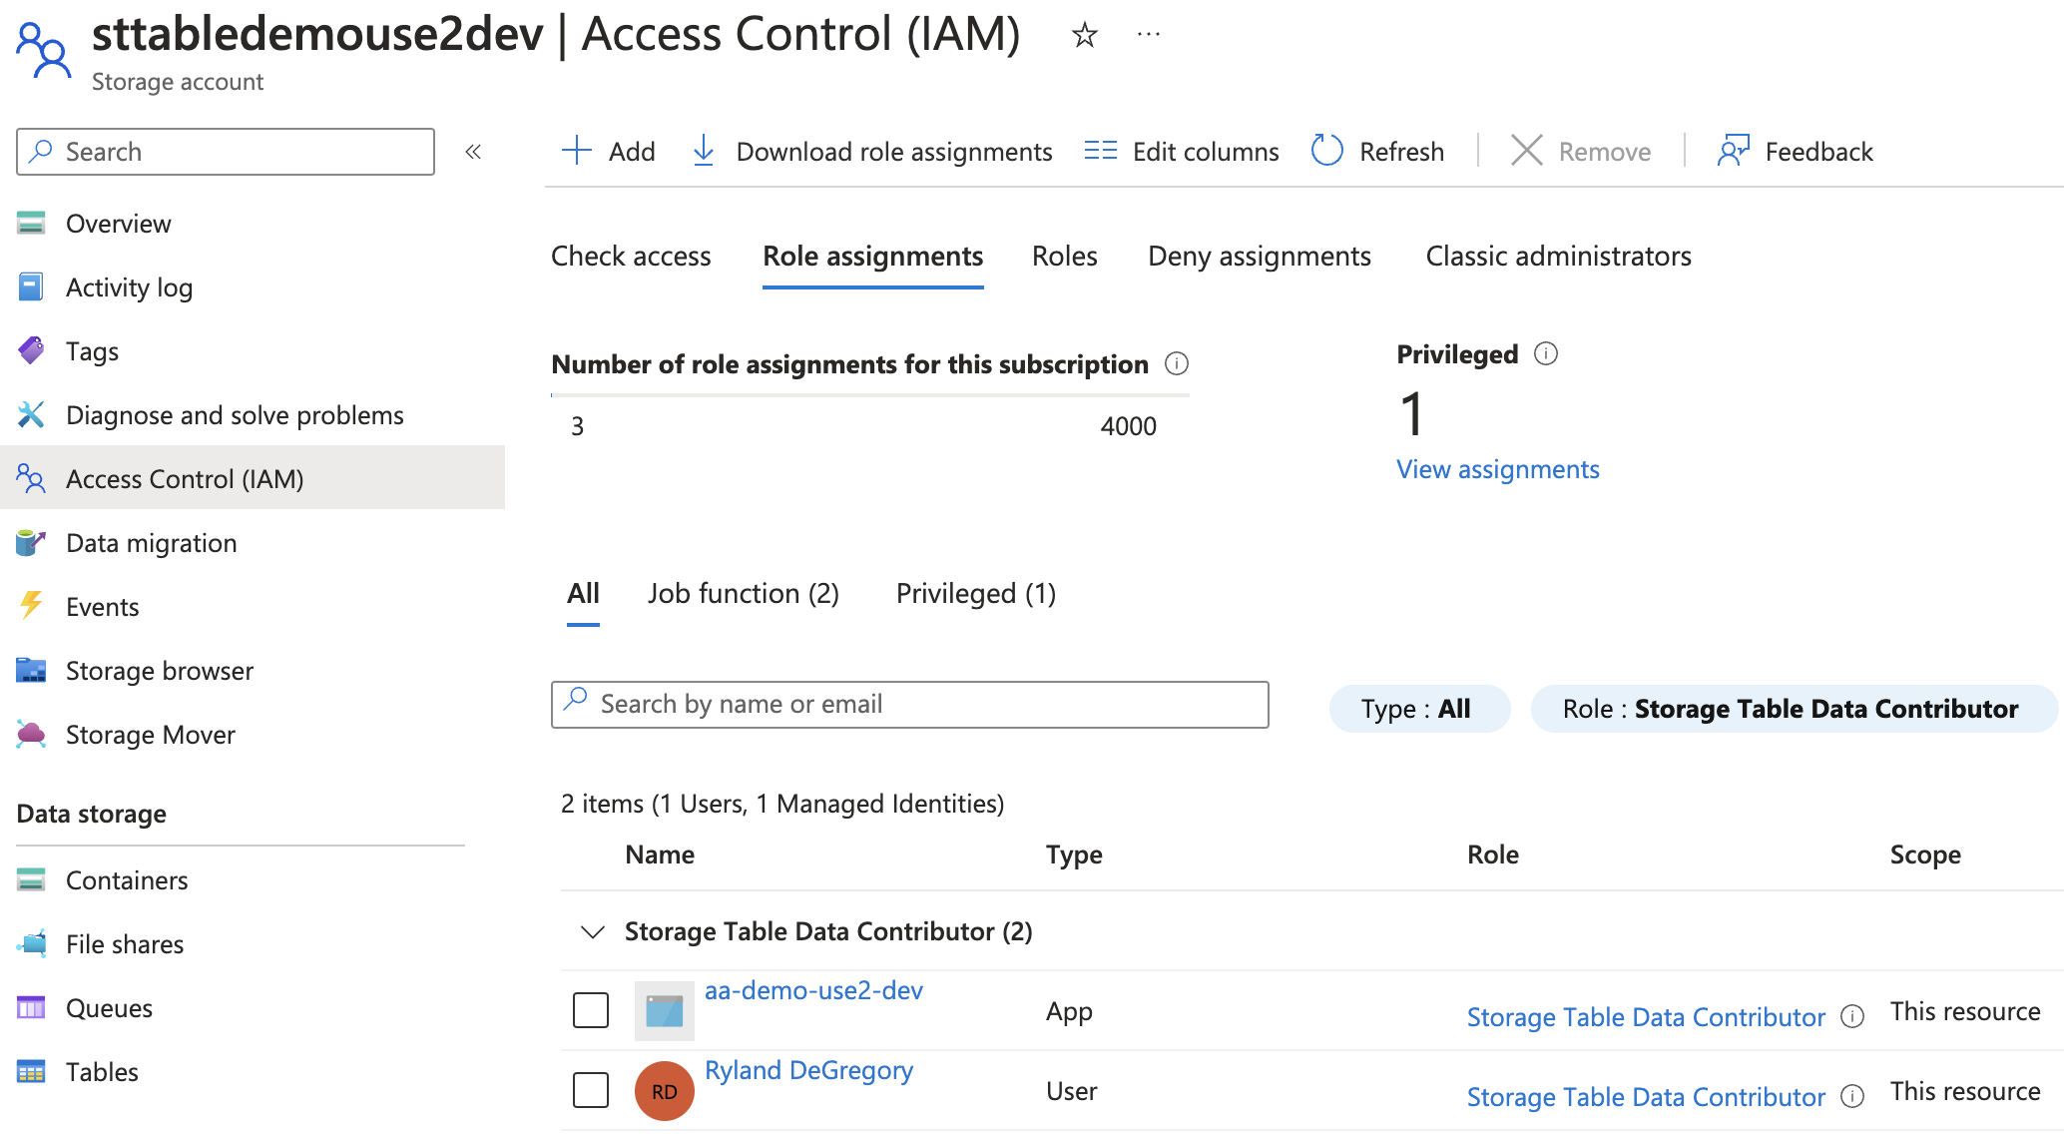Screen dimensions: 2064x1134
Task: Collapse the Storage Table Data Contributor group
Action: [x=591, y=931]
